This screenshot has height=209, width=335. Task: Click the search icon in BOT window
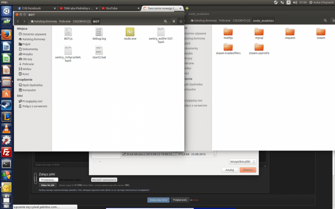coord(166,21)
